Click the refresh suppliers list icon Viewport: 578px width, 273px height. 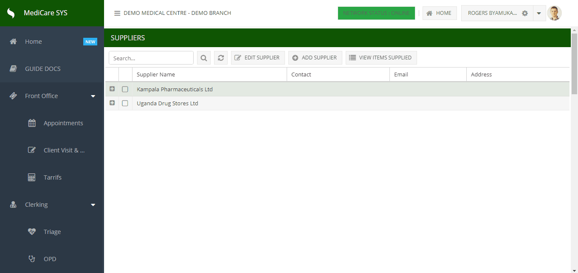point(221,58)
